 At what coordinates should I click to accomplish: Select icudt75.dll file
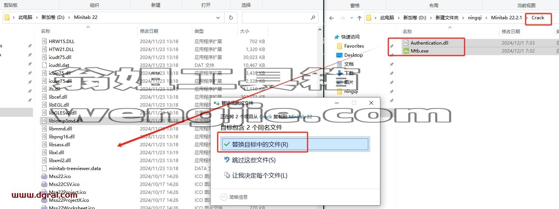click(60, 57)
